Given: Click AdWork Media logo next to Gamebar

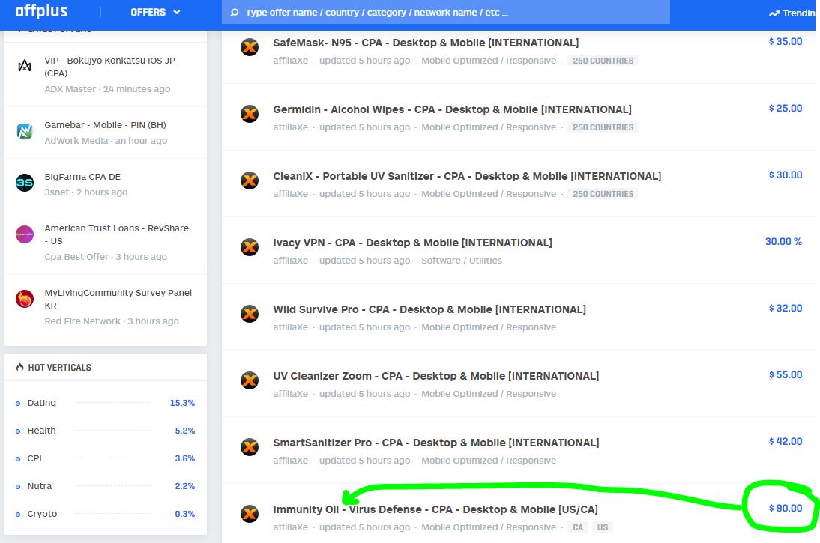Looking at the screenshot, I should pyautogui.click(x=25, y=130).
